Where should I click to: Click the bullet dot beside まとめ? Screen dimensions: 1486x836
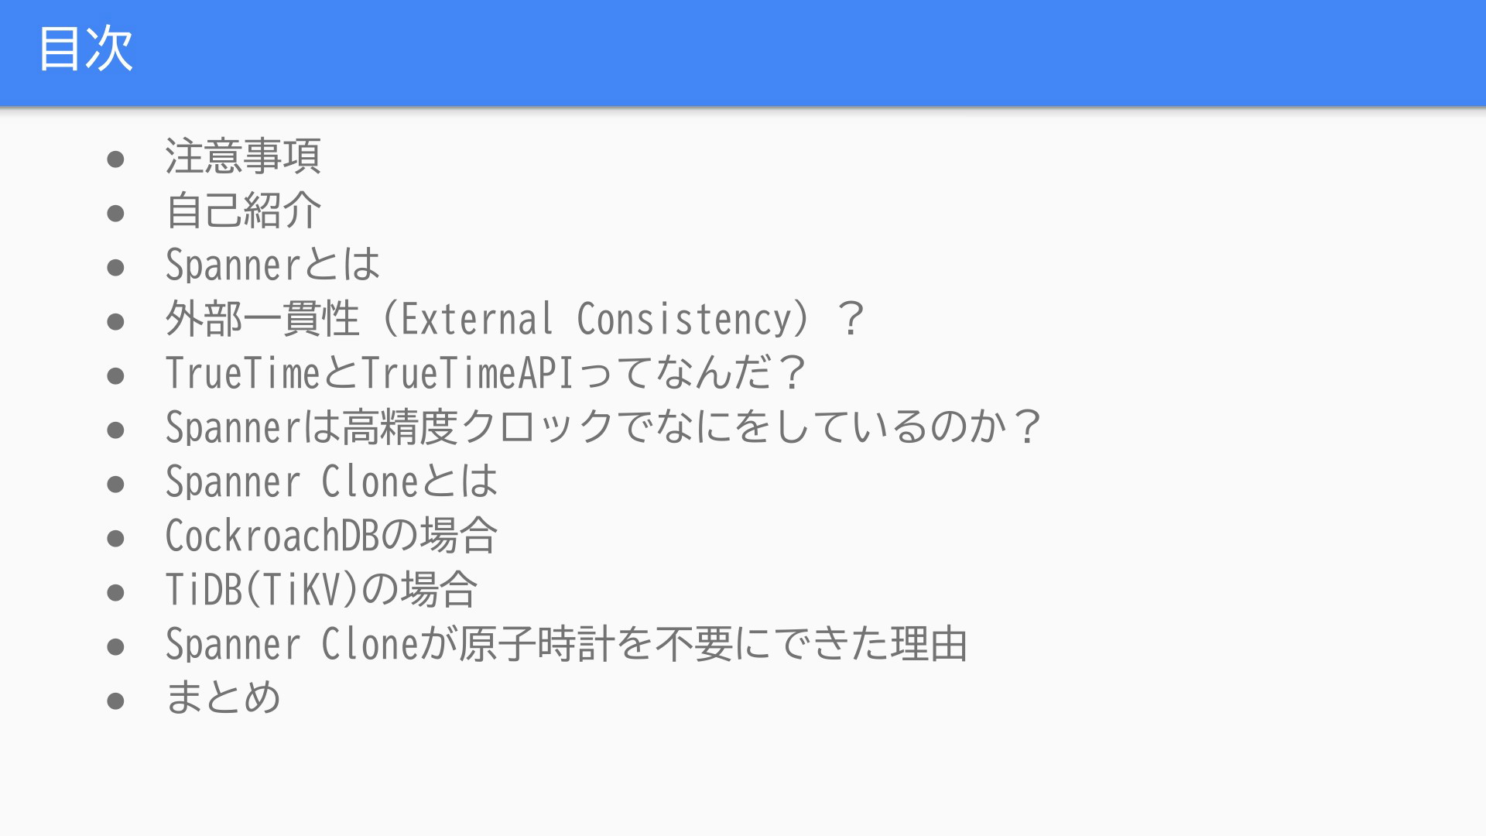click(x=116, y=701)
